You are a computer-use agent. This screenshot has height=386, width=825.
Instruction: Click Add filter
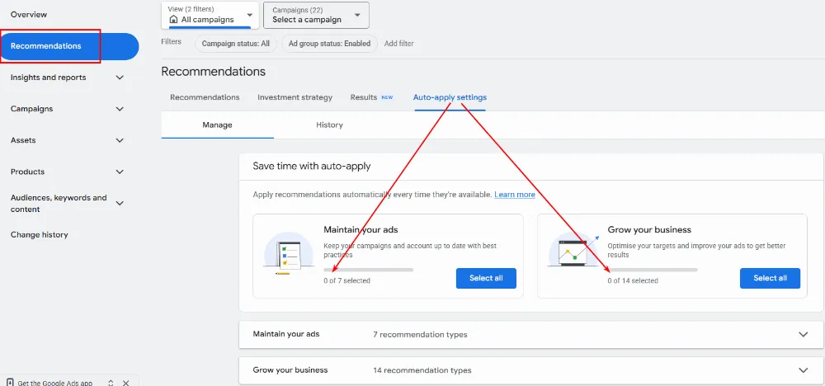(398, 44)
